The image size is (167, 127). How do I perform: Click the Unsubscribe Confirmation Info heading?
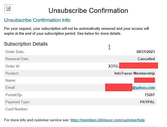click(x=37, y=20)
